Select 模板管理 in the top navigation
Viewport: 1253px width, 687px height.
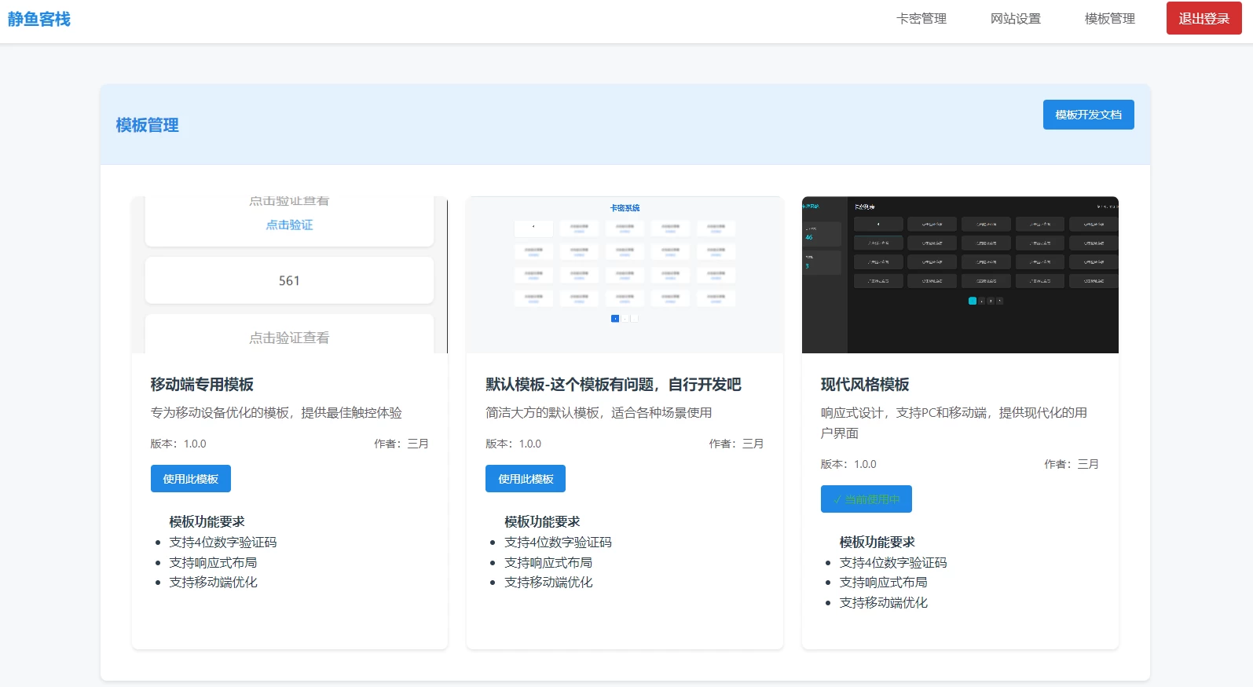tap(1109, 19)
